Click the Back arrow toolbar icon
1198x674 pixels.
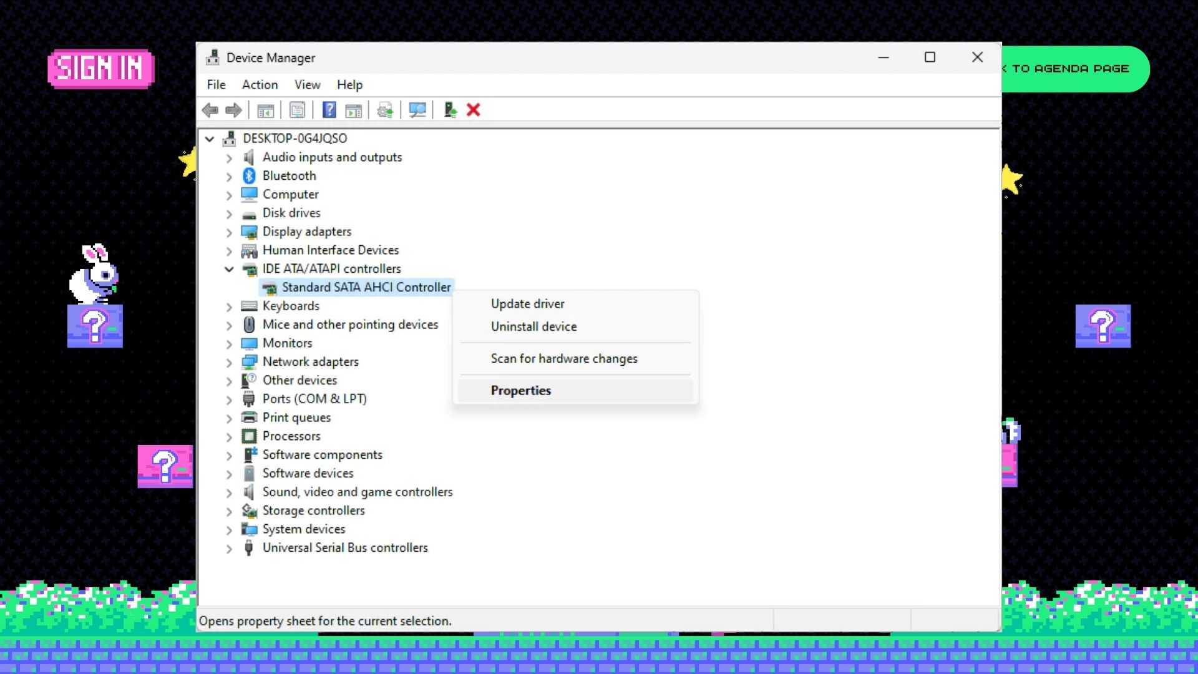(x=210, y=110)
